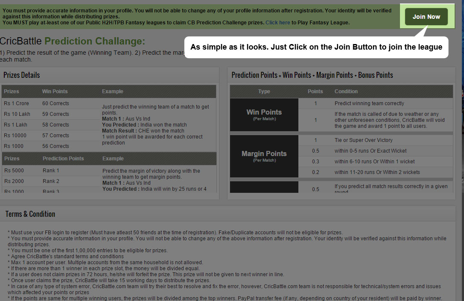The image size is (464, 301).
Task: Click the 'Win Points (Per Match)' type block
Action: pos(264,115)
